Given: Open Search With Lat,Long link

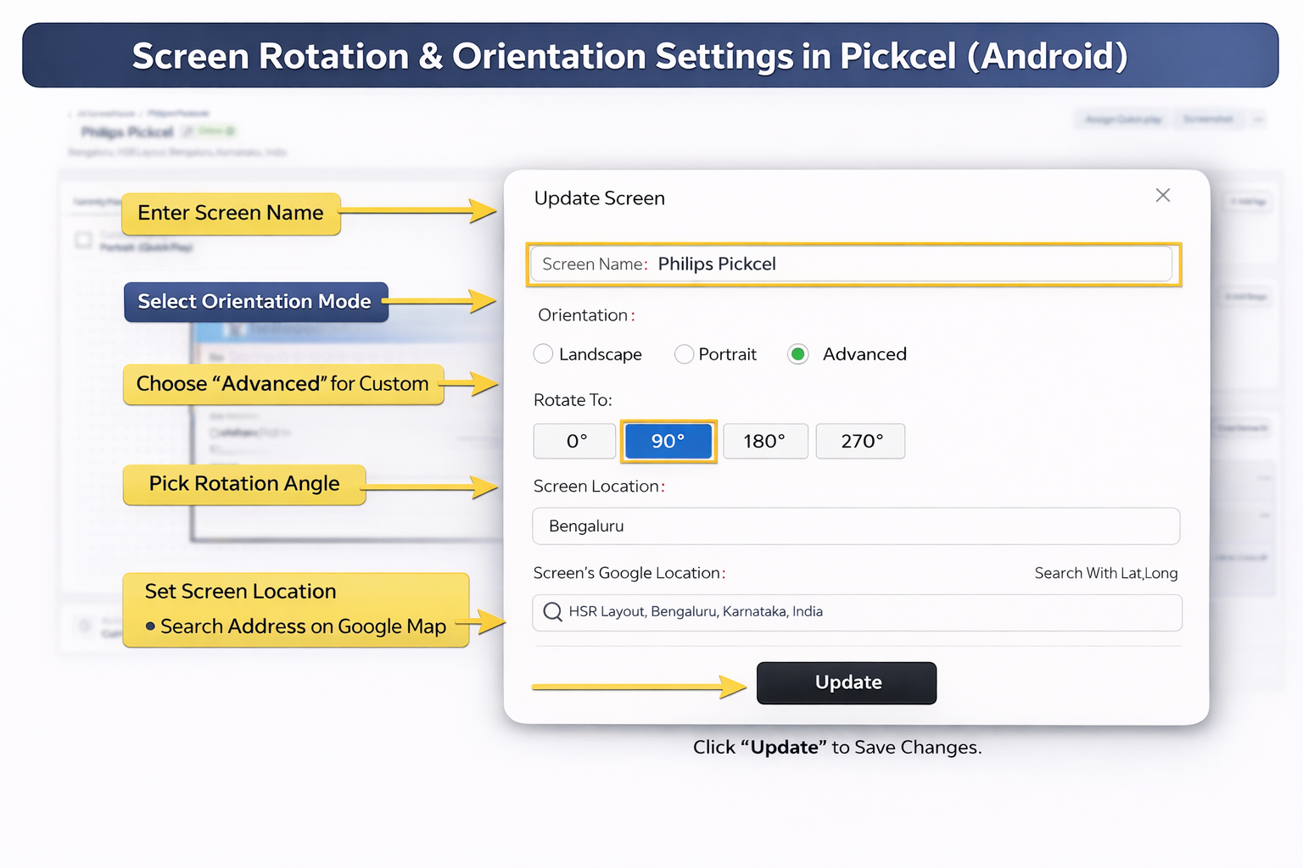Looking at the screenshot, I should (1105, 574).
